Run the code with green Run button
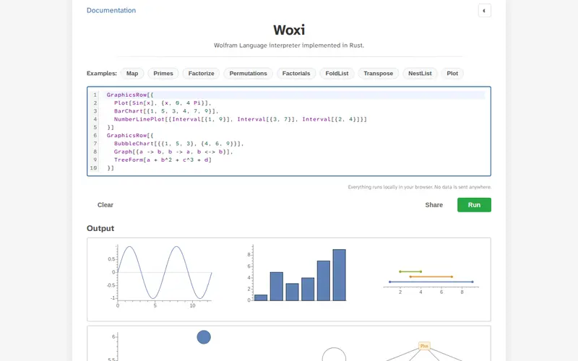This screenshot has width=578, height=361. pyautogui.click(x=474, y=205)
